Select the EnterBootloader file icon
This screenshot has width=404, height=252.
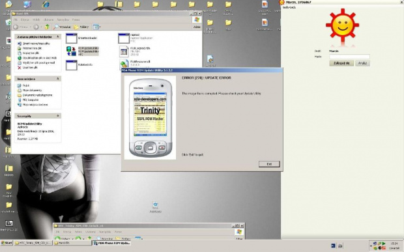coord(72,38)
